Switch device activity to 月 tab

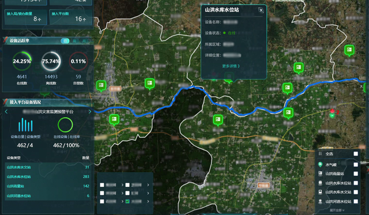pos(84,41)
